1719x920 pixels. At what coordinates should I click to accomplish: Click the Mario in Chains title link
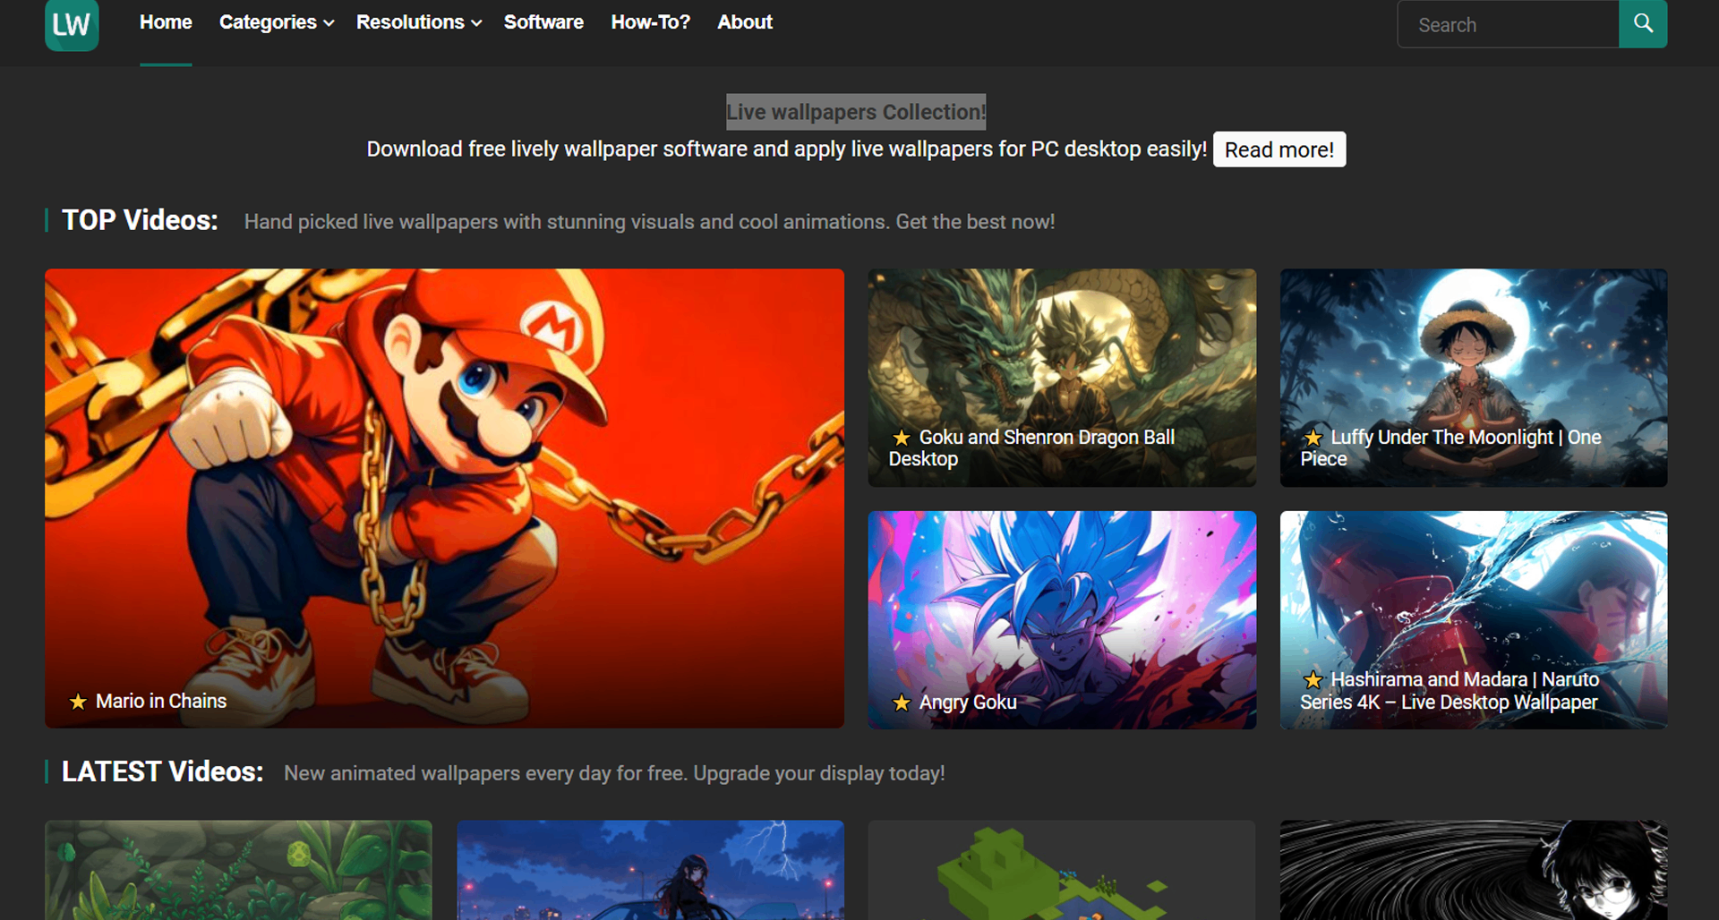click(x=161, y=702)
